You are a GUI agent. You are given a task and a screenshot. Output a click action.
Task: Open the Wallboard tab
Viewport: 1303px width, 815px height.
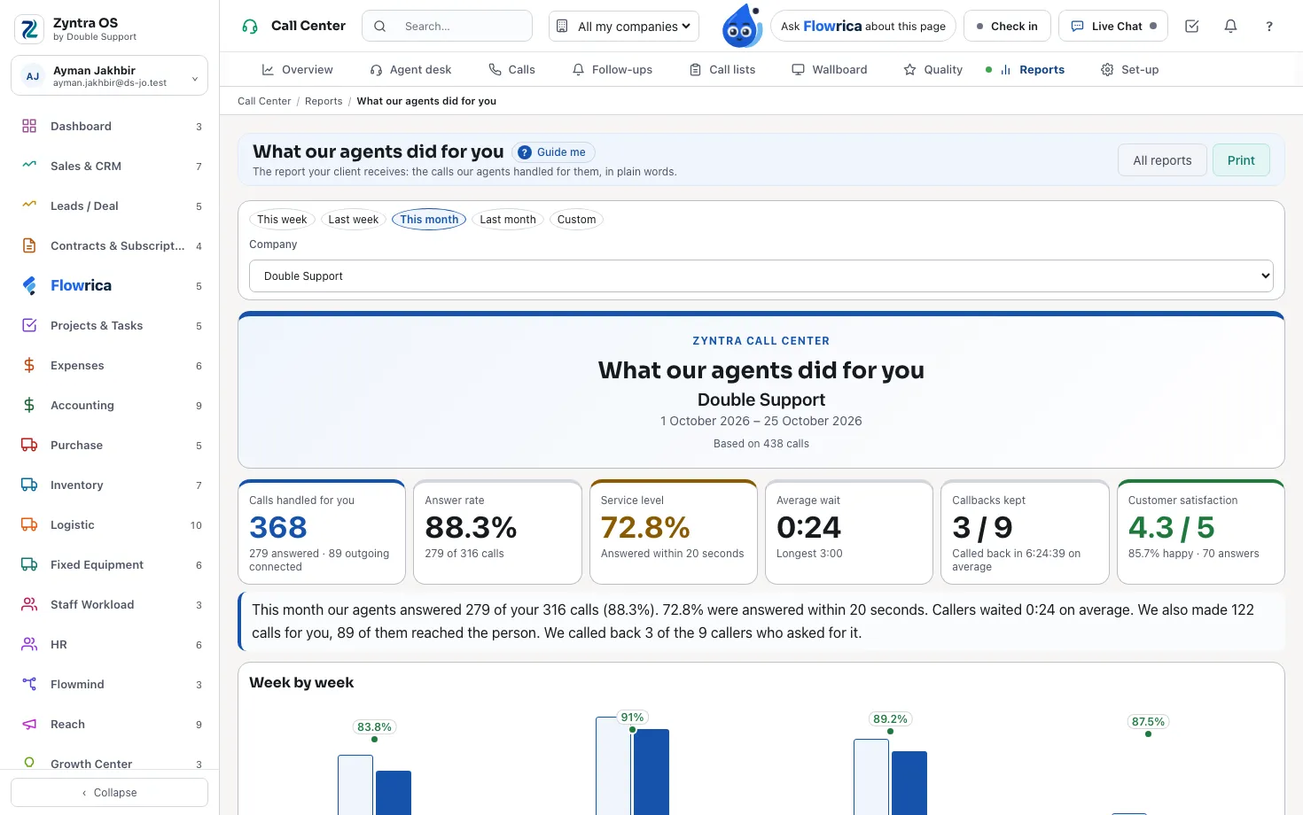(829, 69)
